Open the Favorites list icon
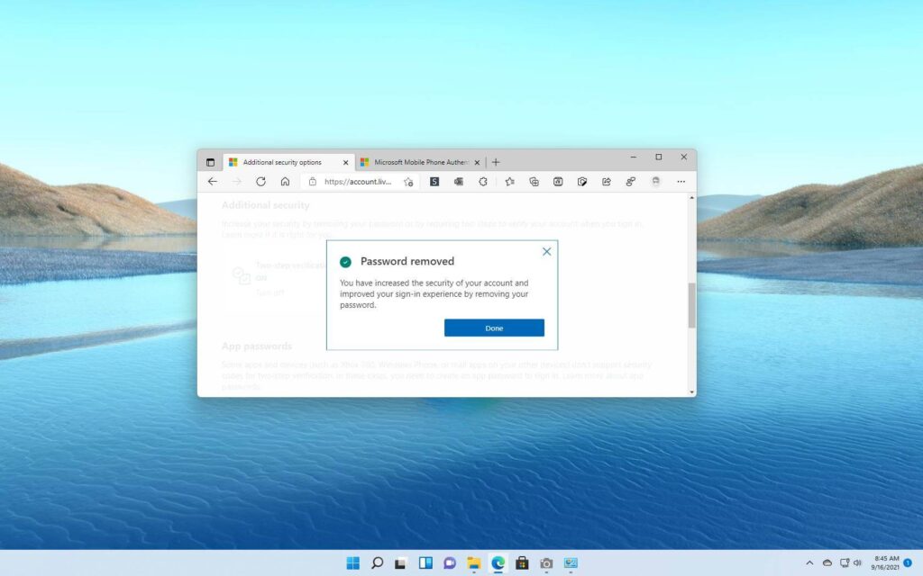Viewport: 923px width, 576px height. (x=510, y=182)
